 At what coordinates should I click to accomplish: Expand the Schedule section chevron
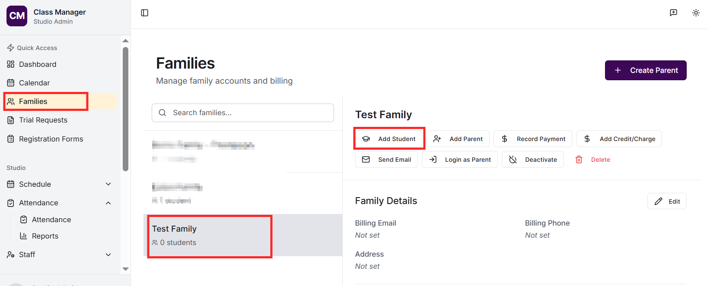tap(108, 184)
